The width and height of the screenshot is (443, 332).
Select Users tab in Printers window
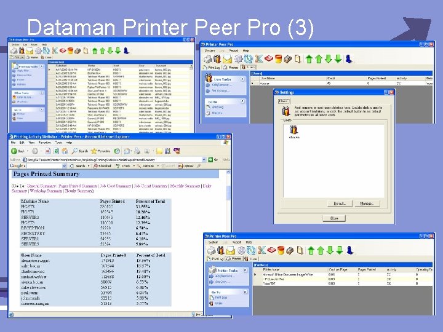[251, 259]
